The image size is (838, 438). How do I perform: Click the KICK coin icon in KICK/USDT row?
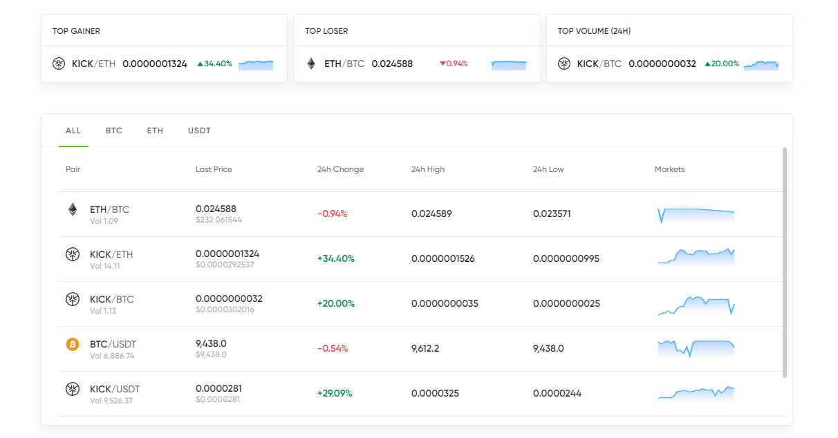pos(73,389)
